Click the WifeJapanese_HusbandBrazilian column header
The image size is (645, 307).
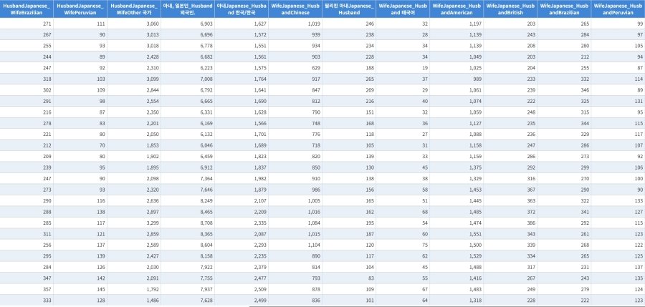click(x=564, y=9)
